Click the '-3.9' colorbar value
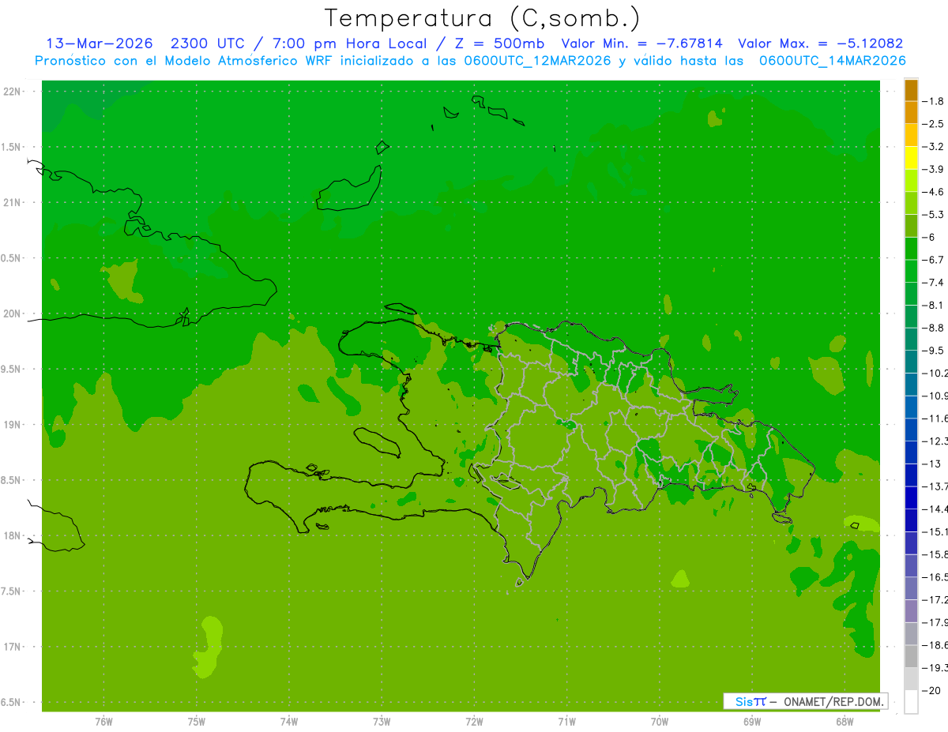The image size is (948, 732). coord(934,169)
